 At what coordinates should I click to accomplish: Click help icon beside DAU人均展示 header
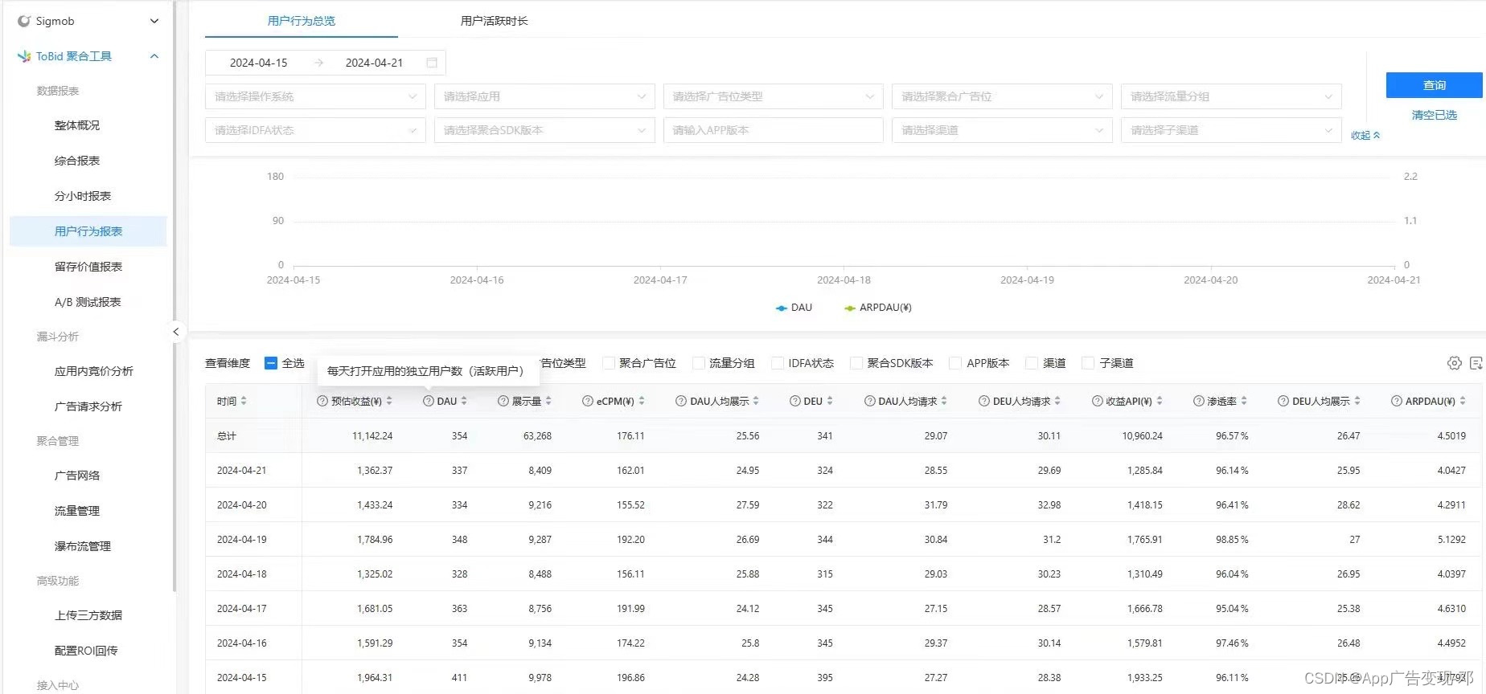click(x=681, y=401)
